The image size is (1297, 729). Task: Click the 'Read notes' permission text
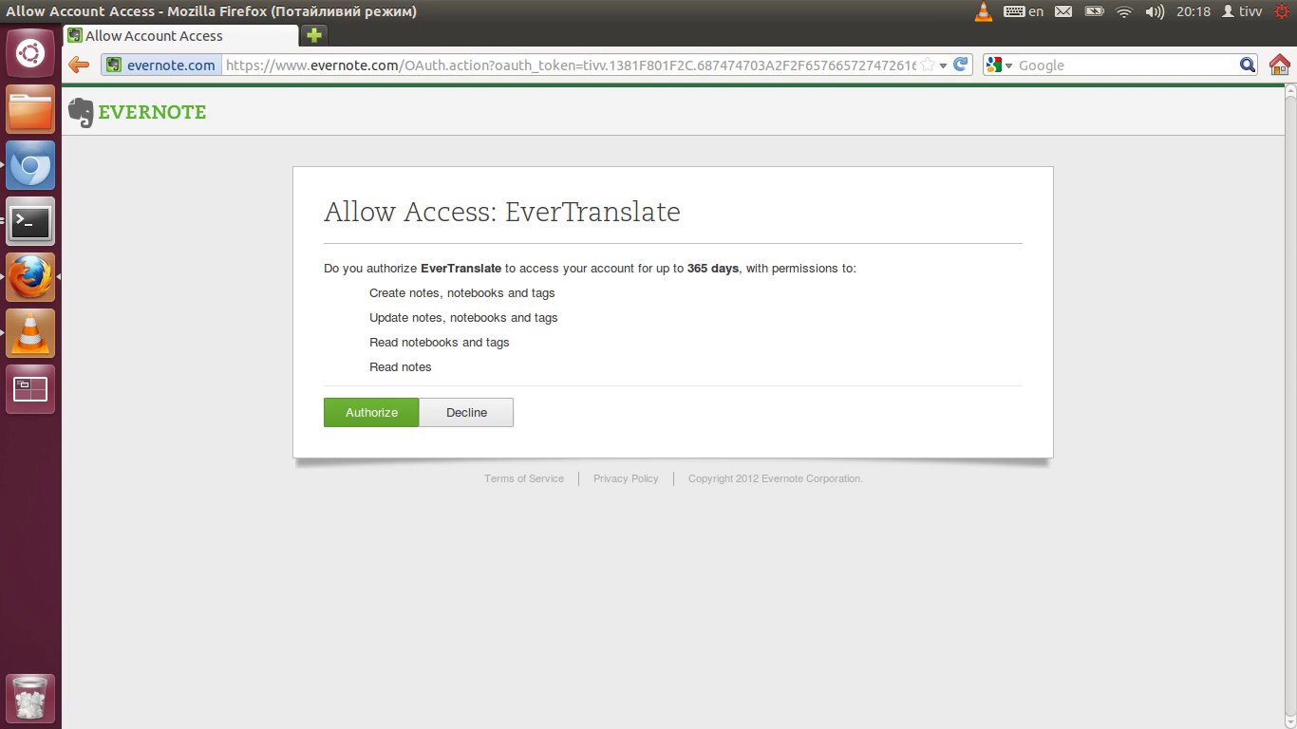click(400, 366)
